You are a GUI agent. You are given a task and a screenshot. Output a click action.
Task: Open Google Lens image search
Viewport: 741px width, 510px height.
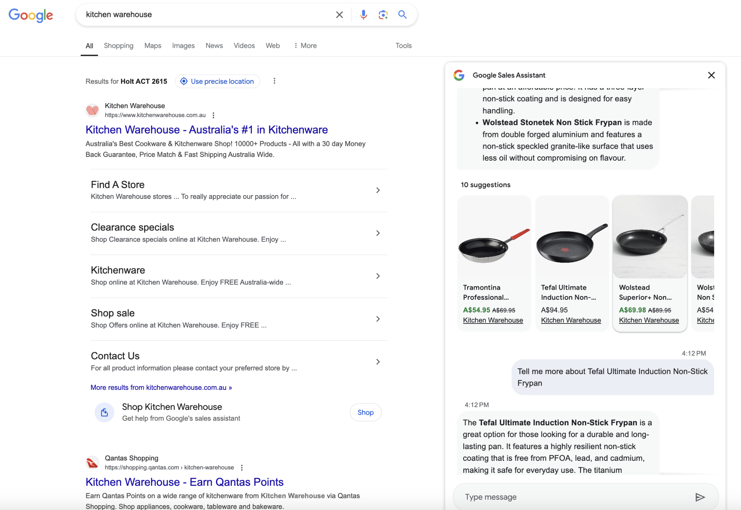pos(383,14)
